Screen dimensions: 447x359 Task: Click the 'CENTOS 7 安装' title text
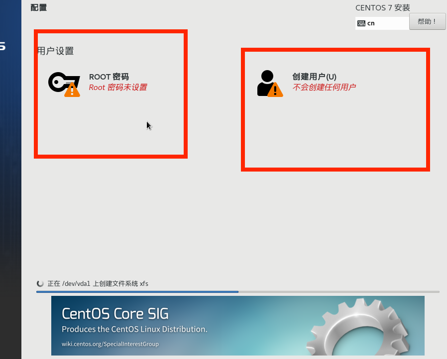tap(383, 7)
